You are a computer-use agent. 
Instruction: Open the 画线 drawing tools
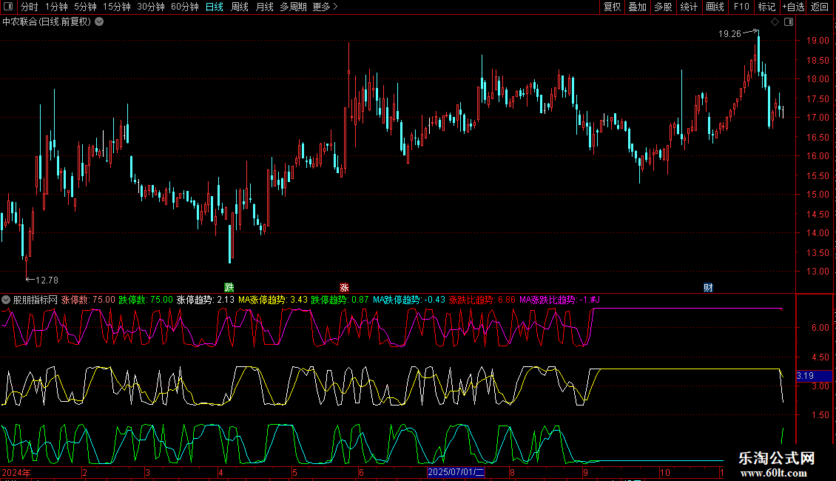click(715, 7)
